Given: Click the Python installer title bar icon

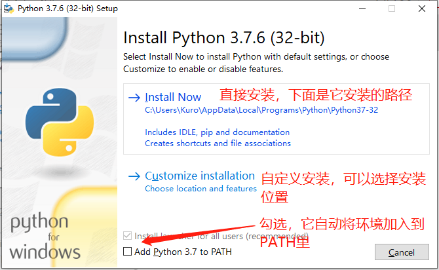Looking at the screenshot, I should (9, 9).
